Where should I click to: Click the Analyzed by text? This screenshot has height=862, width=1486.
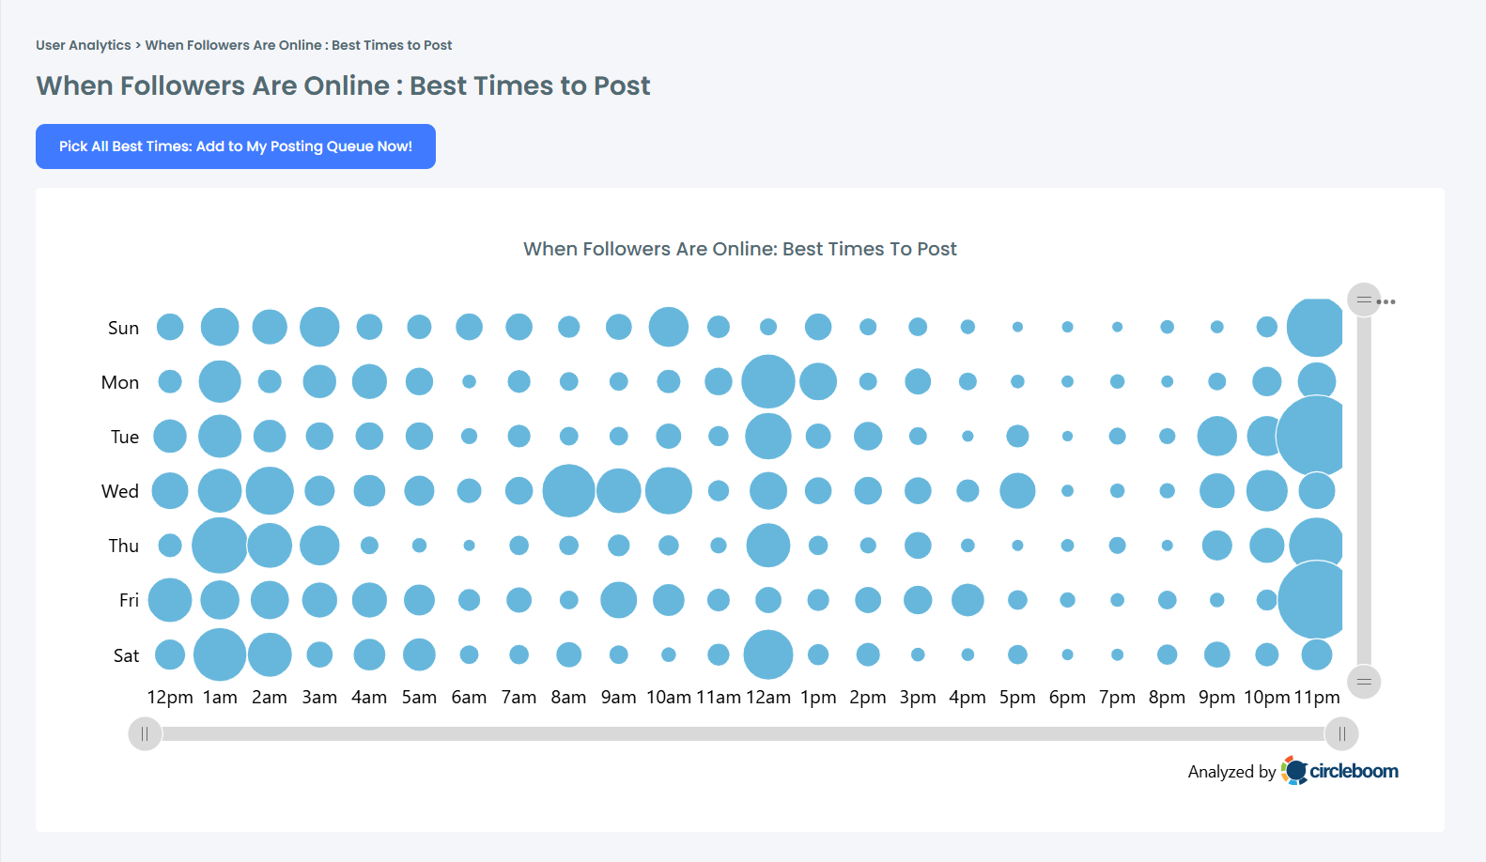pyautogui.click(x=1231, y=772)
